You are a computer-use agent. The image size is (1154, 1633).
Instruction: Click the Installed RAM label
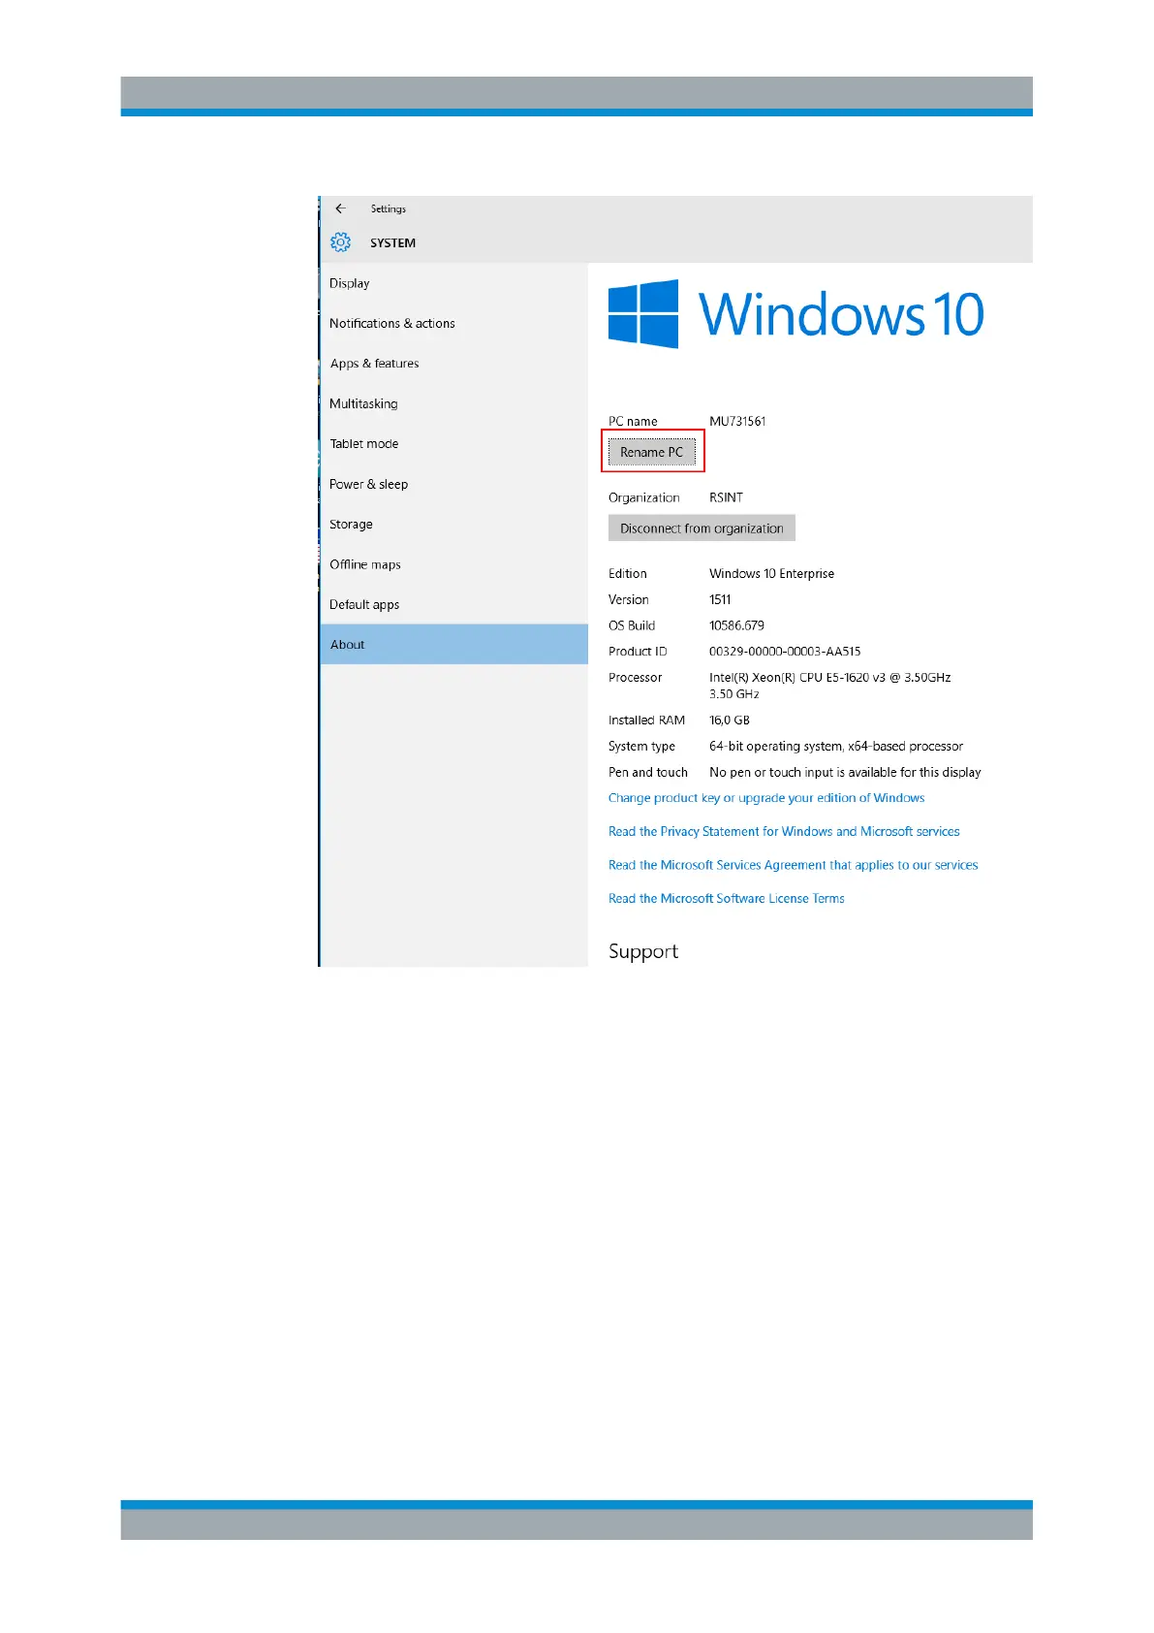[x=646, y=720]
